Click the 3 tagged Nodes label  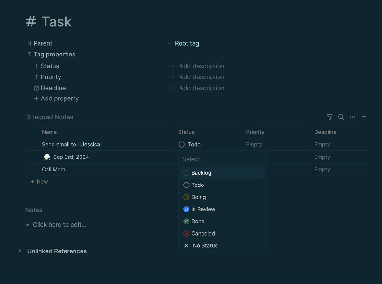point(50,117)
